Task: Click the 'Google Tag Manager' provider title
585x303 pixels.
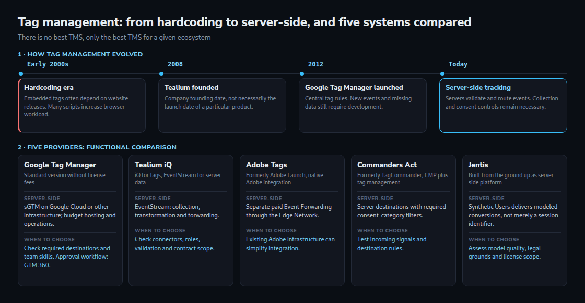Action: pos(60,165)
